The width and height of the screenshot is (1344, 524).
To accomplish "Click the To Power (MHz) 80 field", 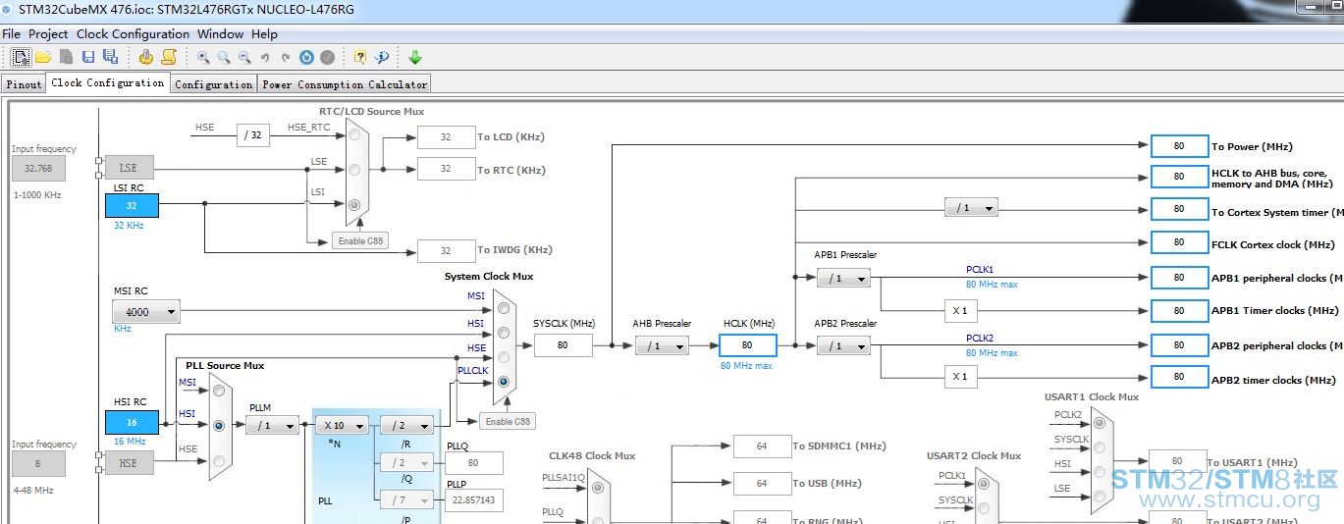I will click(1179, 146).
